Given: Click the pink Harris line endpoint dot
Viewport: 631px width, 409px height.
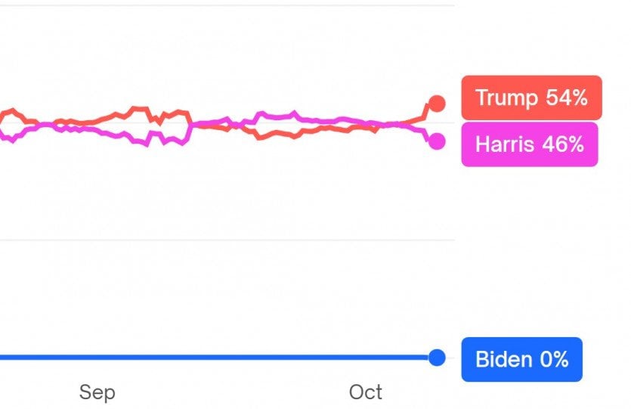Looking at the screenshot, I should coord(437,141).
